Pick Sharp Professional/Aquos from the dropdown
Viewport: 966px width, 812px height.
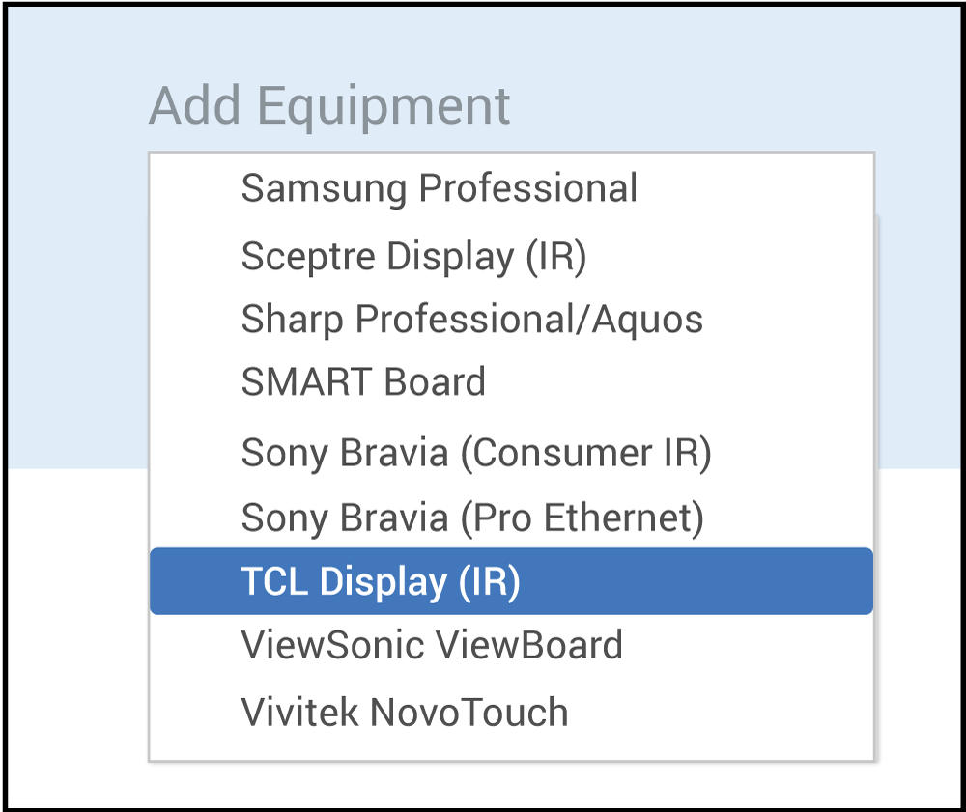click(x=471, y=320)
